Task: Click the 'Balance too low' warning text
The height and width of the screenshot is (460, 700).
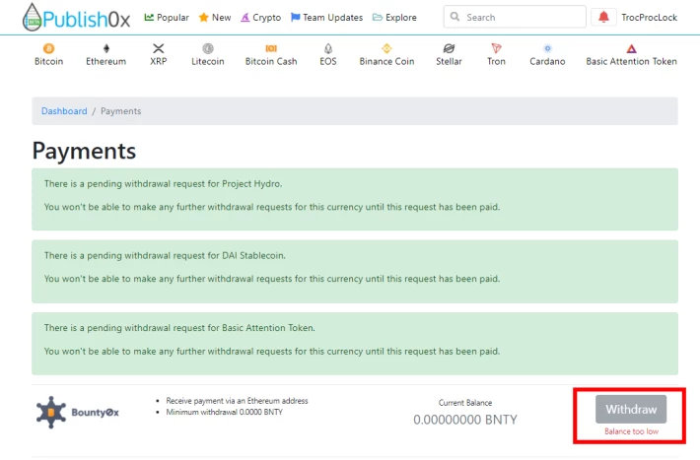Action: pyautogui.click(x=631, y=431)
